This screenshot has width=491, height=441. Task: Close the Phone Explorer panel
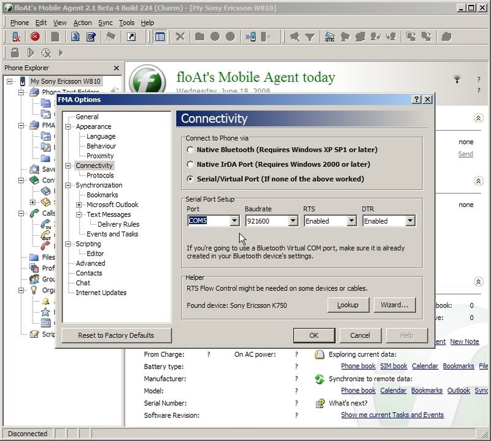[x=117, y=68]
